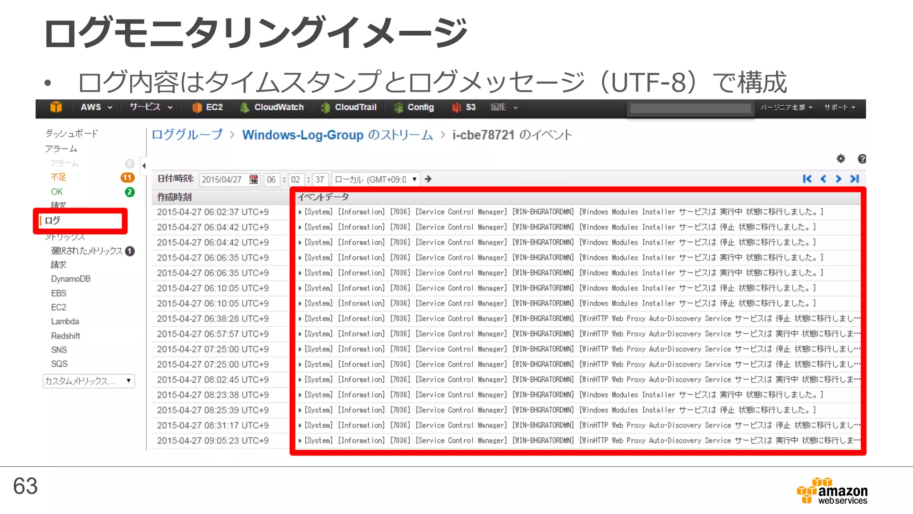Screen dimensions: 913x514
Task: Open the CloudWatch shortcut
Action: tap(272, 108)
